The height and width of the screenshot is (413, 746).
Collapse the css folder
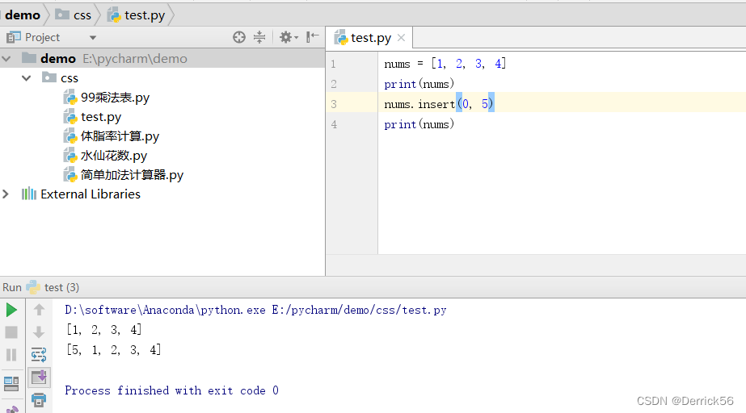click(x=26, y=78)
